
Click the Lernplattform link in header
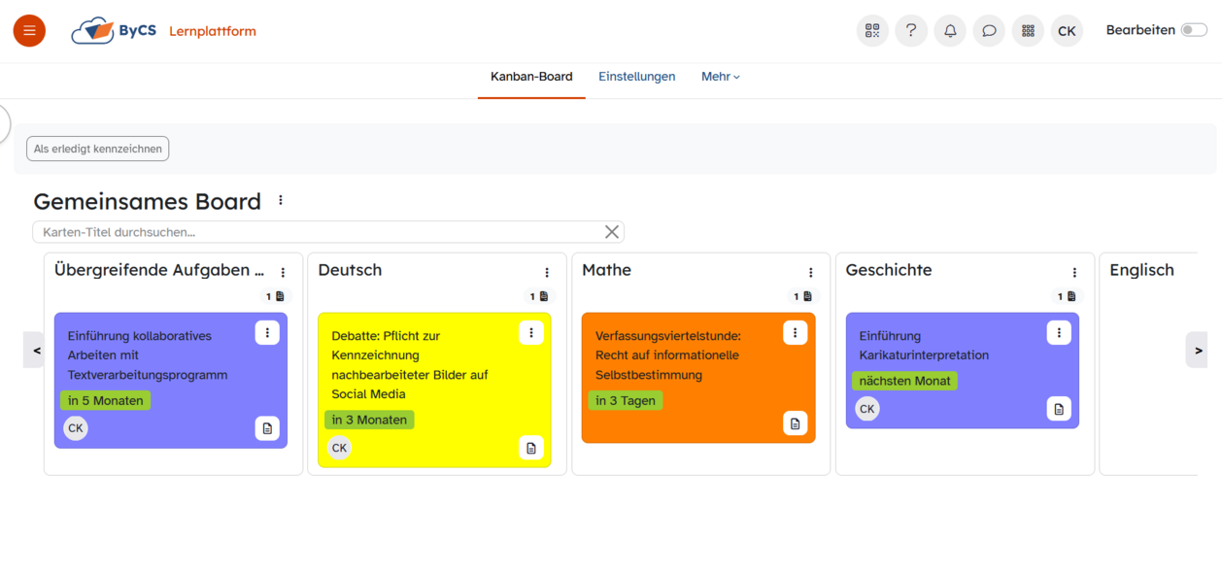click(213, 31)
